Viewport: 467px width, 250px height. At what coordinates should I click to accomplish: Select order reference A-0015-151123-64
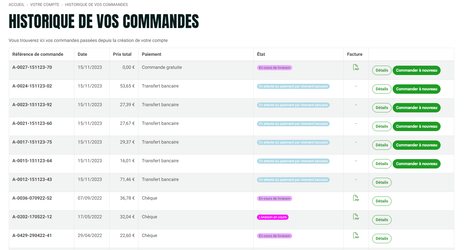pos(32,161)
